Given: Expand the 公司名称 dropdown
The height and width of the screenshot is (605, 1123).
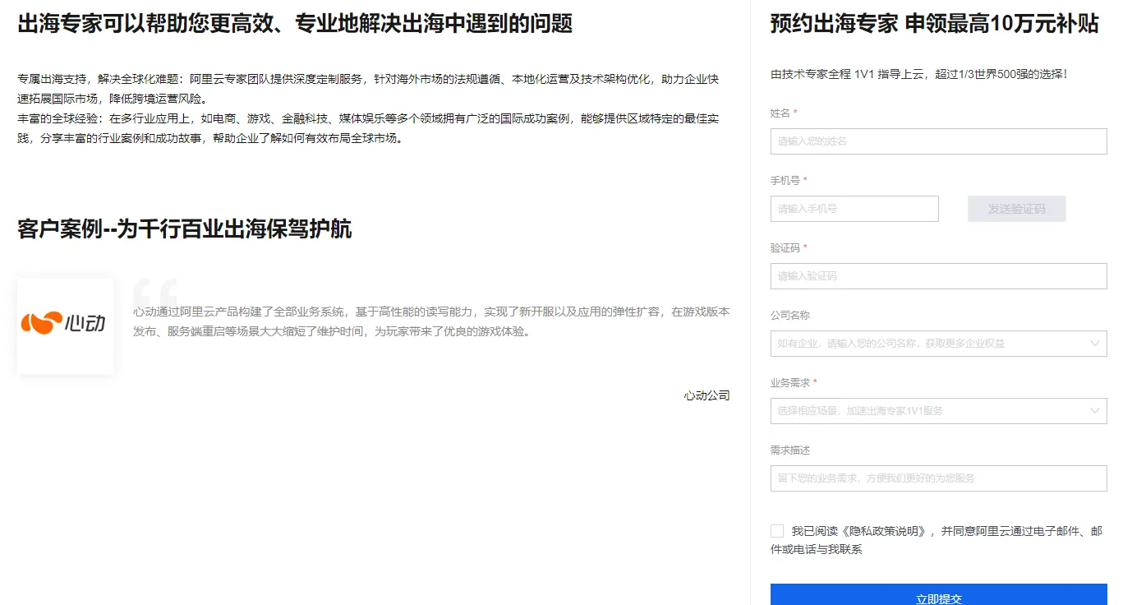Looking at the screenshot, I should (937, 343).
